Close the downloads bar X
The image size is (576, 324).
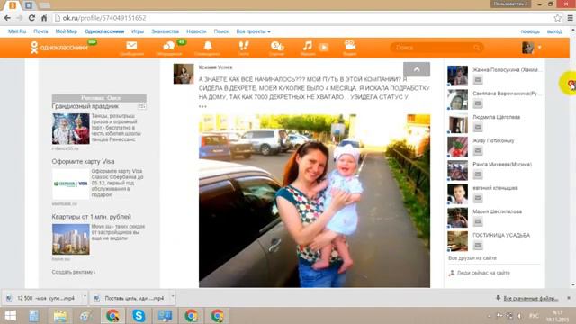point(569,298)
